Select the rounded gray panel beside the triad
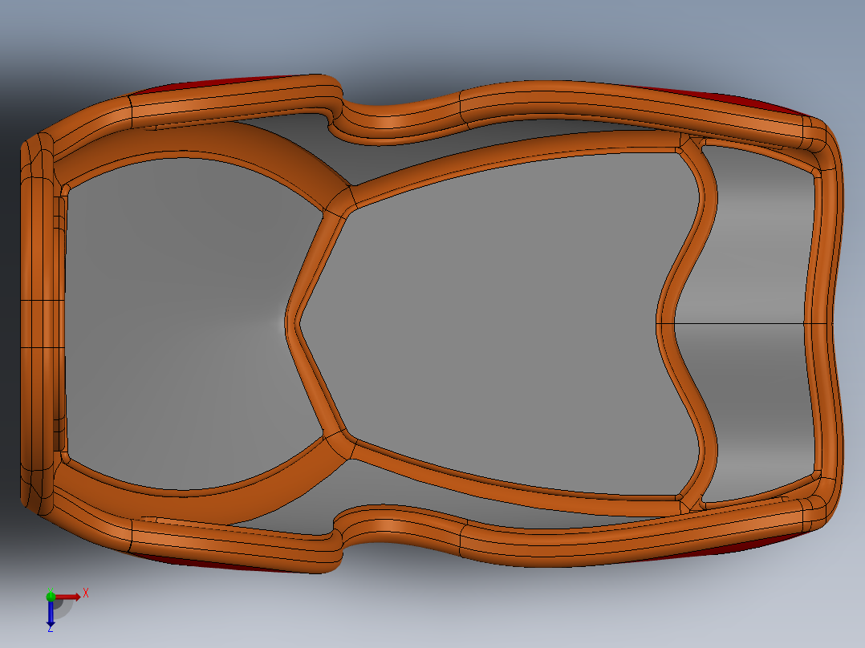This screenshot has width=865, height=648. point(182,324)
